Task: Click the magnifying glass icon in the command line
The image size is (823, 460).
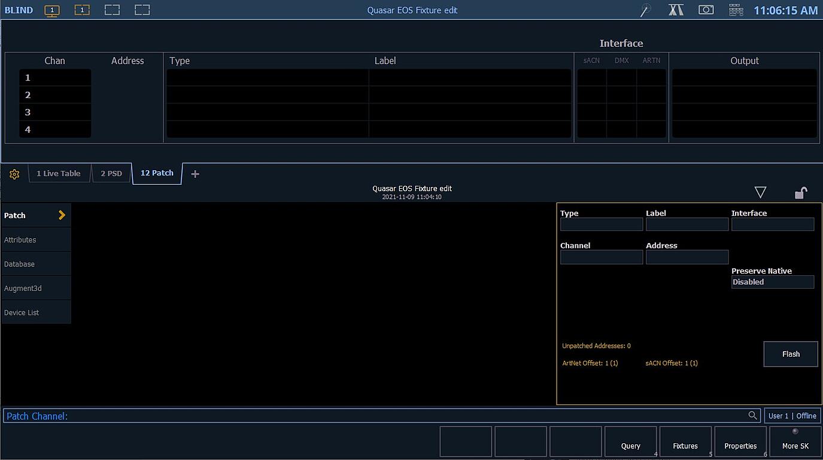Action: [x=753, y=415]
